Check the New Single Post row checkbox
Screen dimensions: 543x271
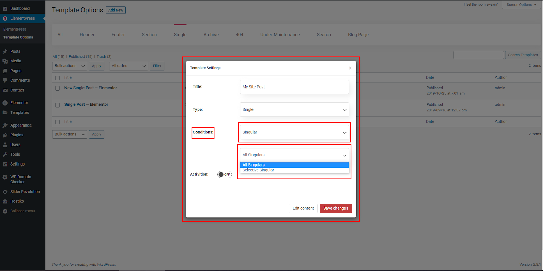tap(57, 88)
